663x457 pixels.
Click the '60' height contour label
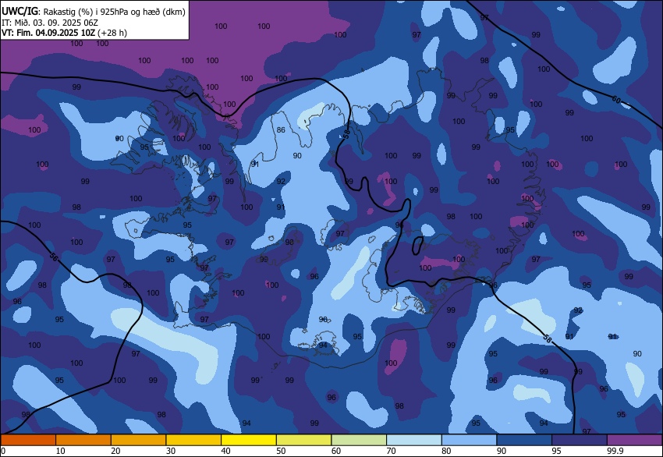(616, 100)
